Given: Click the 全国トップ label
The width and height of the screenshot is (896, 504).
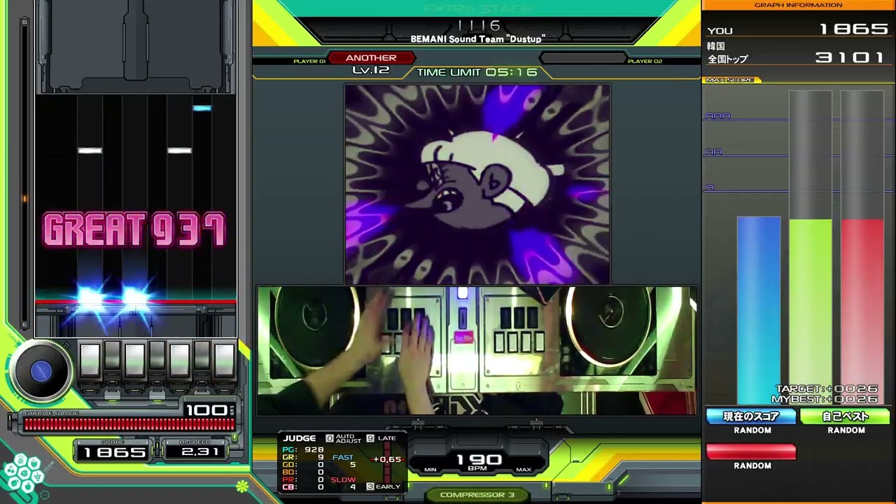Looking at the screenshot, I should (728, 59).
